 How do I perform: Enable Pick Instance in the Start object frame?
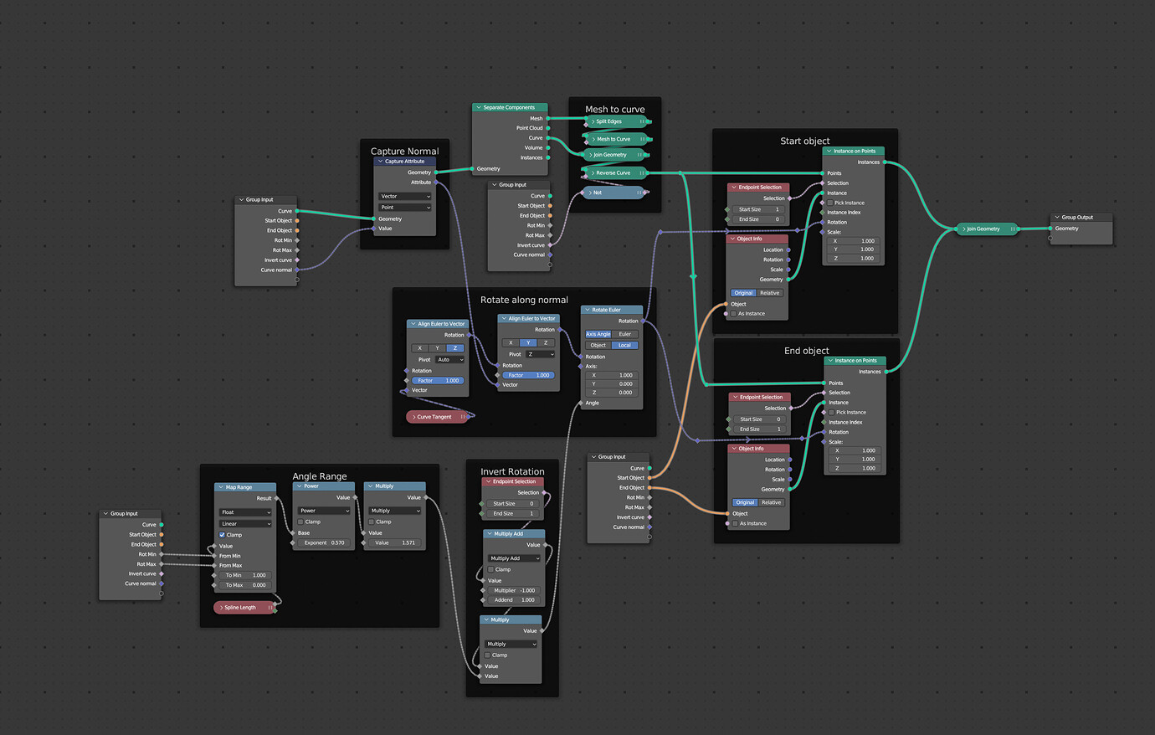pyautogui.click(x=830, y=203)
